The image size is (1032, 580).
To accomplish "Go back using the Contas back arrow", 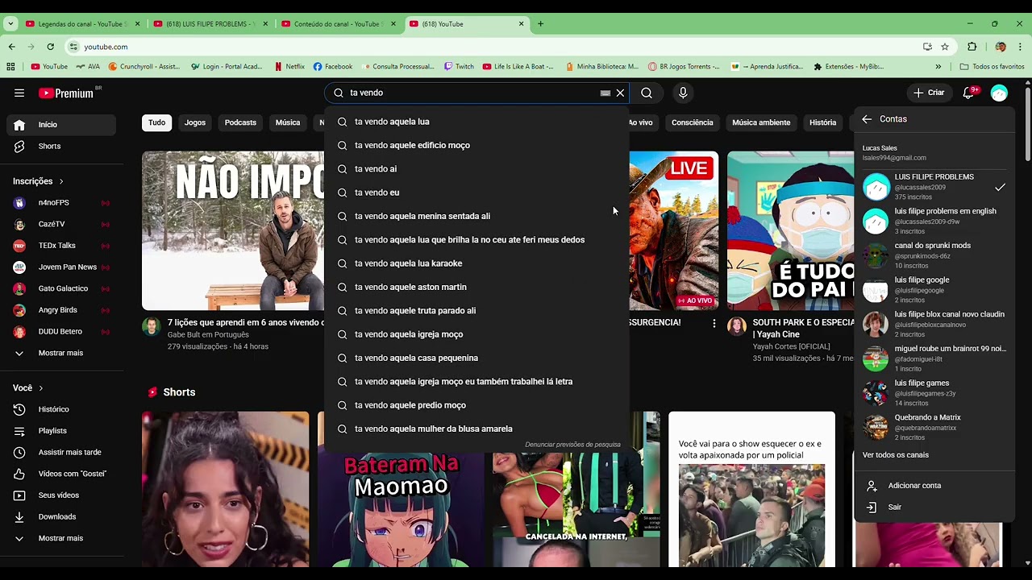I will pyautogui.click(x=867, y=119).
